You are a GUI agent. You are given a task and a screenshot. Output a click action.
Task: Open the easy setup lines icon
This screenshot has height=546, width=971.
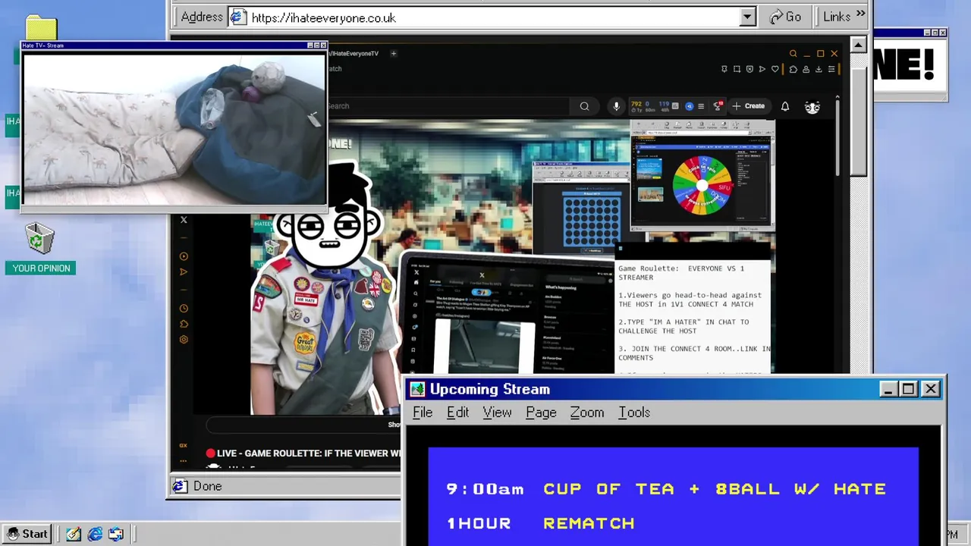pos(831,69)
